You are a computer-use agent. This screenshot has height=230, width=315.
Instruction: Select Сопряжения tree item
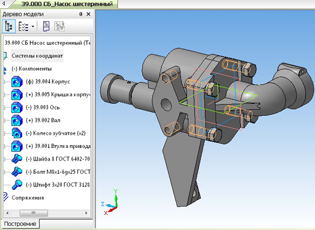[27, 198]
